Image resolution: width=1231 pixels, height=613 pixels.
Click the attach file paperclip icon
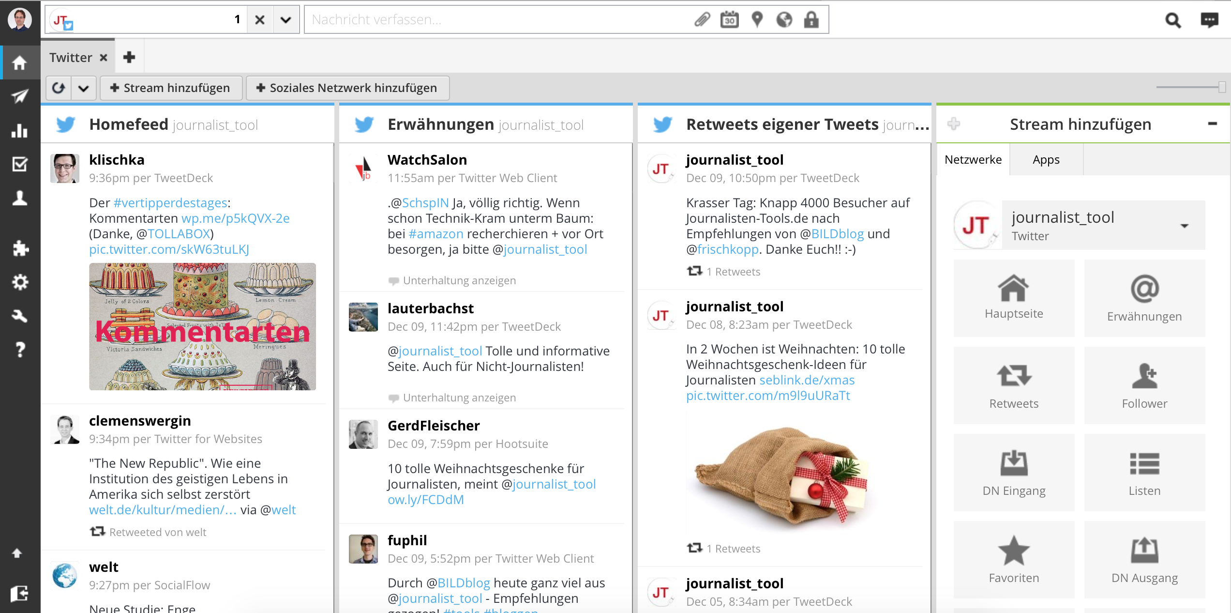tap(702, 19)
